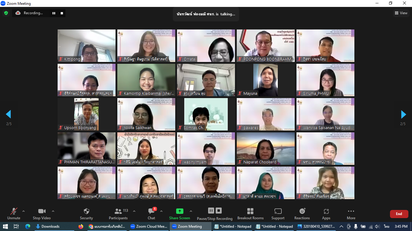Go to next gallery page arrow
412x231 pixels.
click(403, 114)
